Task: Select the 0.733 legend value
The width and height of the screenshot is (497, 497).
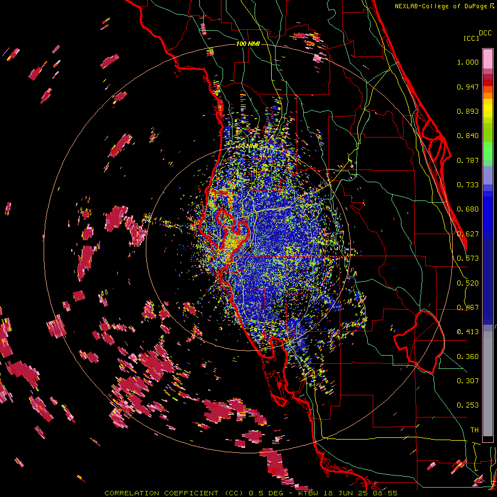Action: [468, 185]
